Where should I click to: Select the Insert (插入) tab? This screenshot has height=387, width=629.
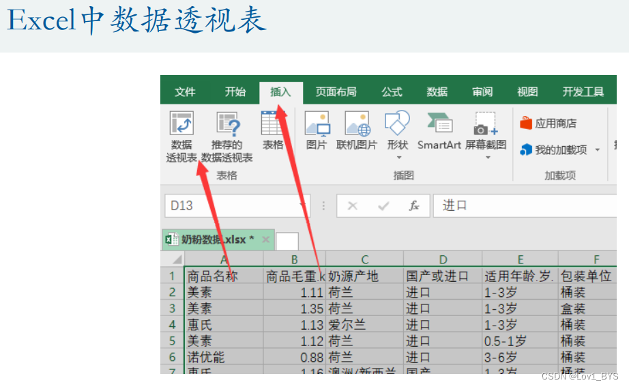click(281, 92)
